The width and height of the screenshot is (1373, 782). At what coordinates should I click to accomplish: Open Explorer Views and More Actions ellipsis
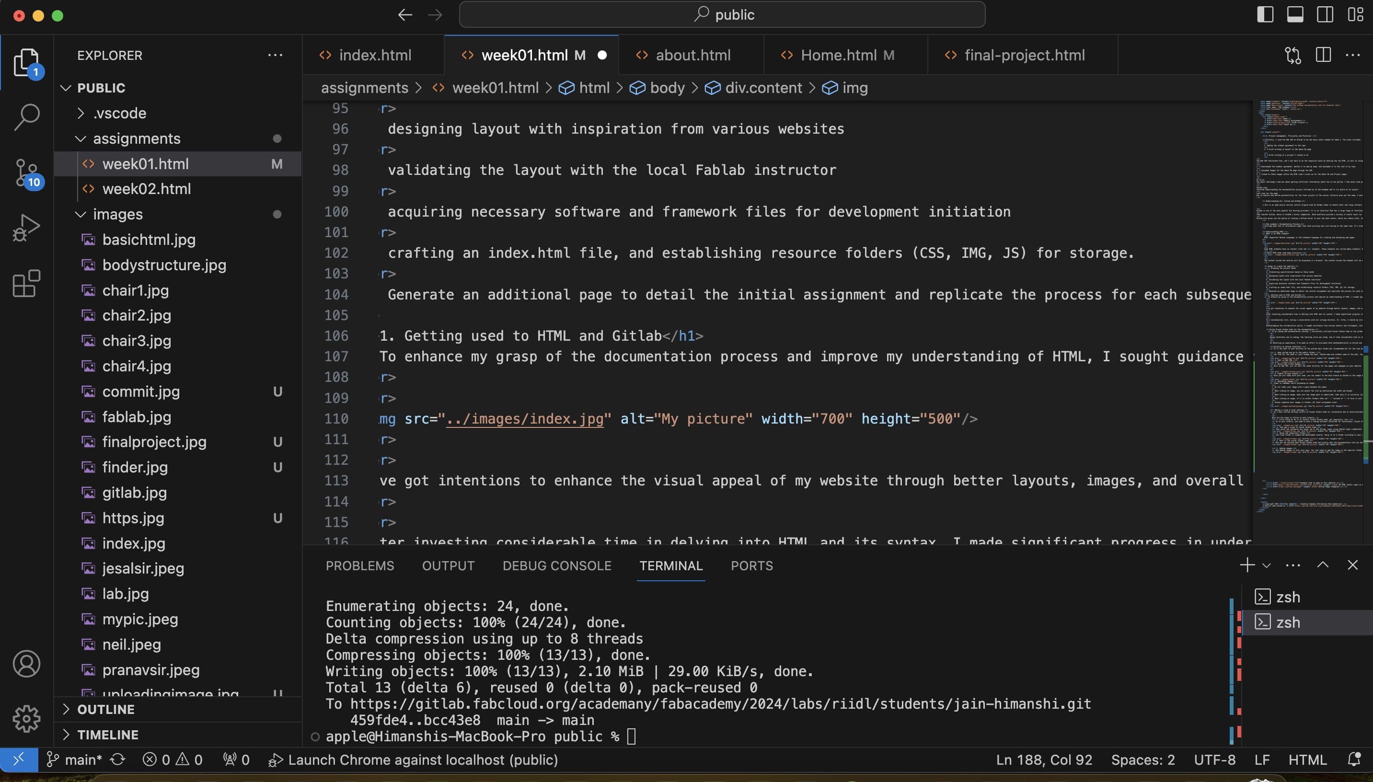click(x=275, y=55)
